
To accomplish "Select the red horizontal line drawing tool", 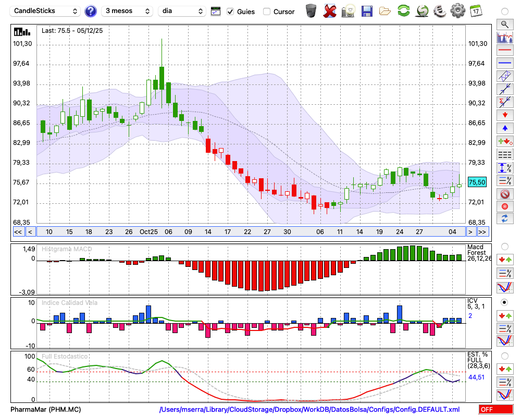I will 504,51.
